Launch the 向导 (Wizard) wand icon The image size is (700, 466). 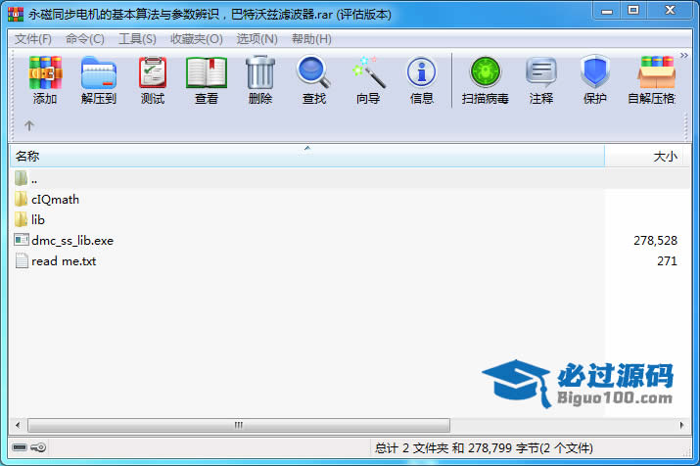(368, 71)
